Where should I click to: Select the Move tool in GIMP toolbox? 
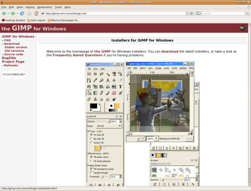coord(114,80)
